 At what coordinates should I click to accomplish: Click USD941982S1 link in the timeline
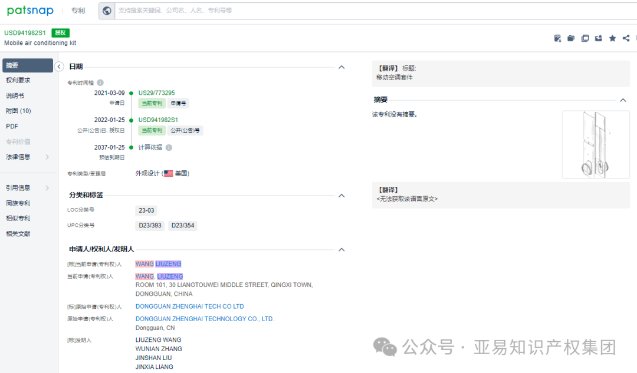click(x=158, y=120)
